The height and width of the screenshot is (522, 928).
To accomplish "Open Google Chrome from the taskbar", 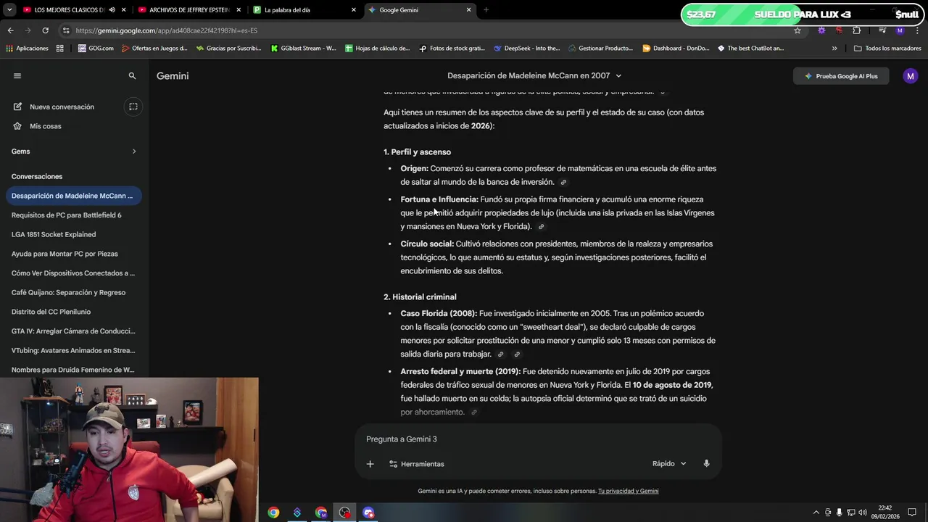I will click(273, 513).
